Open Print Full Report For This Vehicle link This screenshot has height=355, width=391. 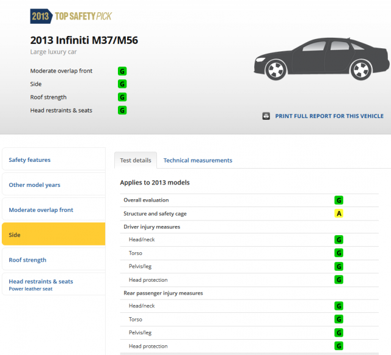pos(329,115)
